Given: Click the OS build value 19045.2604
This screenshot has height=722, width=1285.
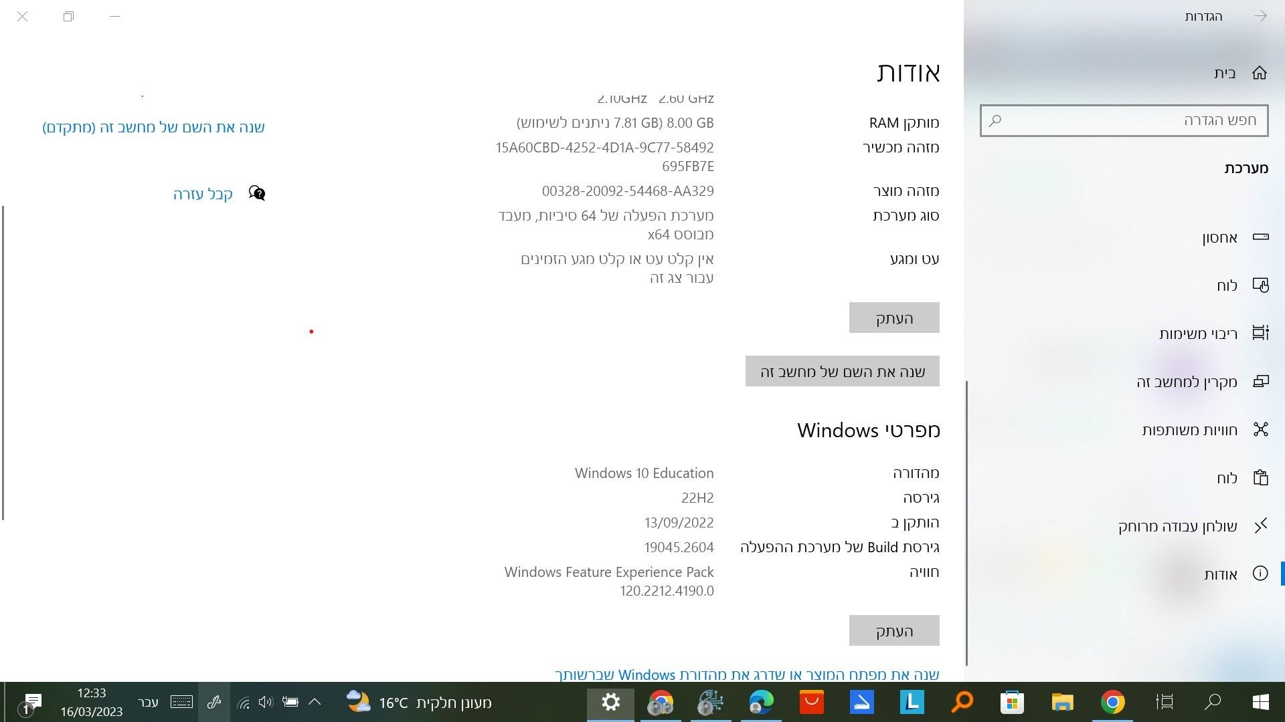Looking at the screenshot, I should click(679, 548).
